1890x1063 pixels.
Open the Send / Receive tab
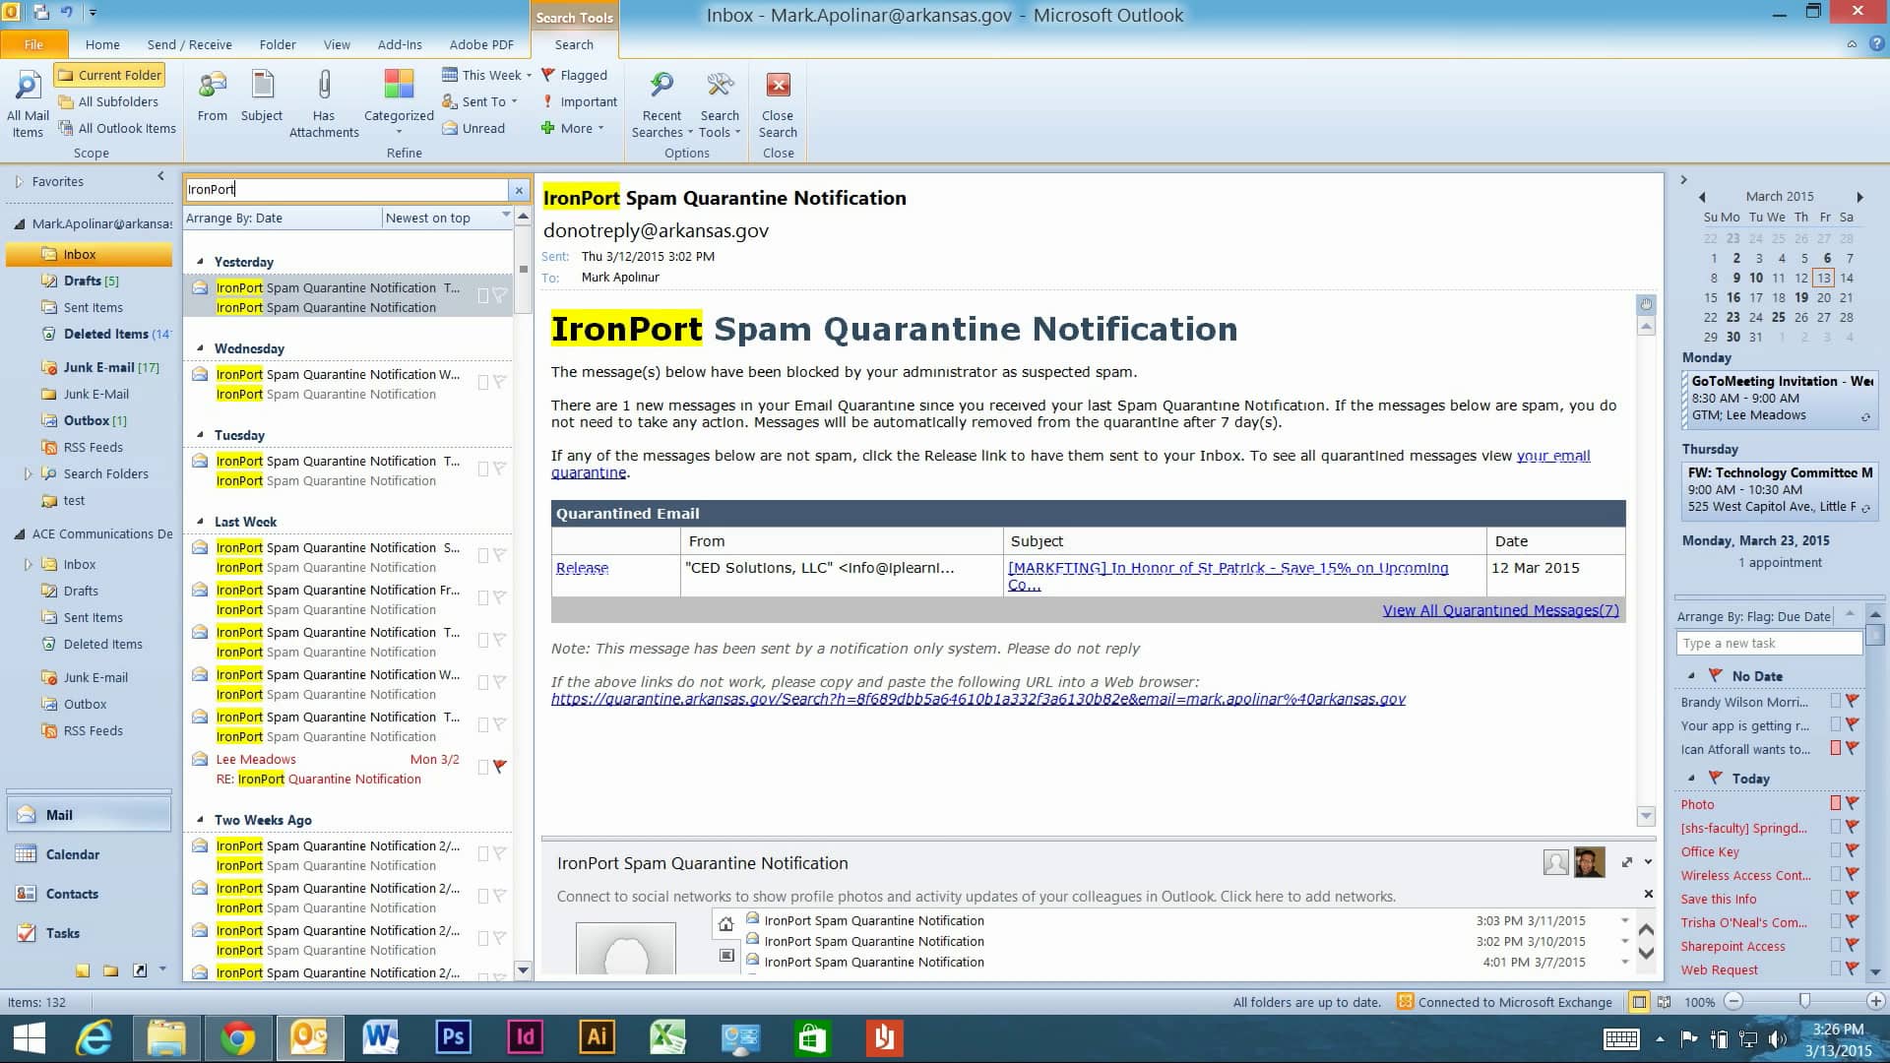[189, 44]
